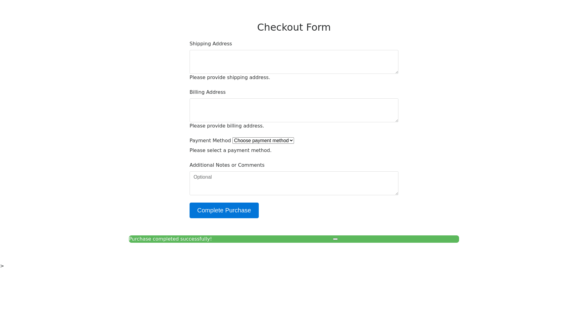
Task: Click the Complete Purchase button
Action: pyautogui.click(x=224, y=210)
